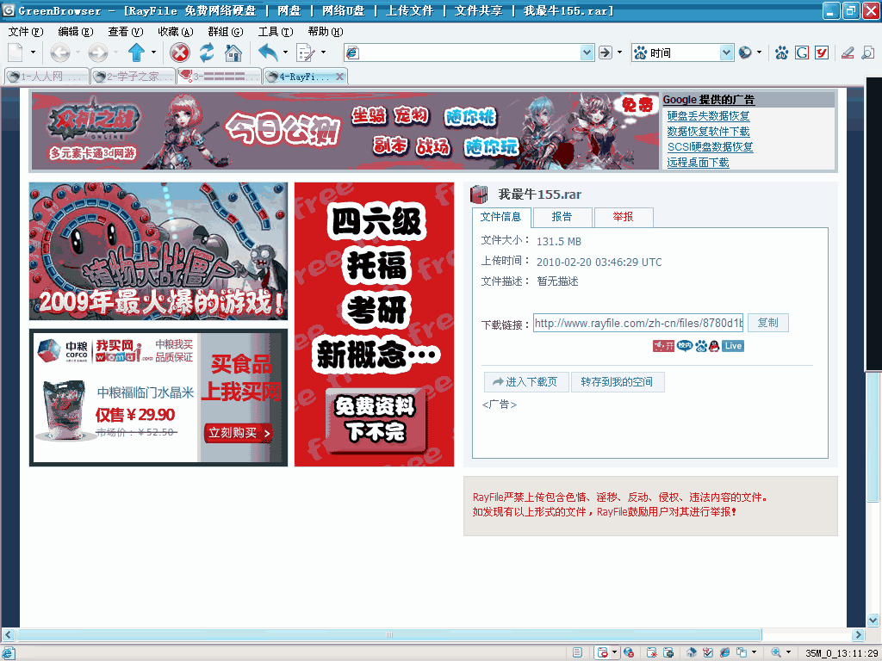The width and height of the screenshot is (882, 661).
Task: Refresh the page with the blue arrows icon
Action: (207, 53)
